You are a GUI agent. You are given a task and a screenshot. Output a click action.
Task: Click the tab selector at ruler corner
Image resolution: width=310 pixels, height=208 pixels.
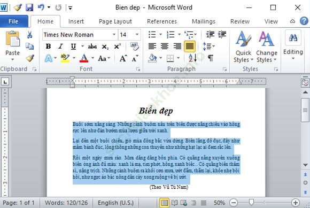[5, 81]
